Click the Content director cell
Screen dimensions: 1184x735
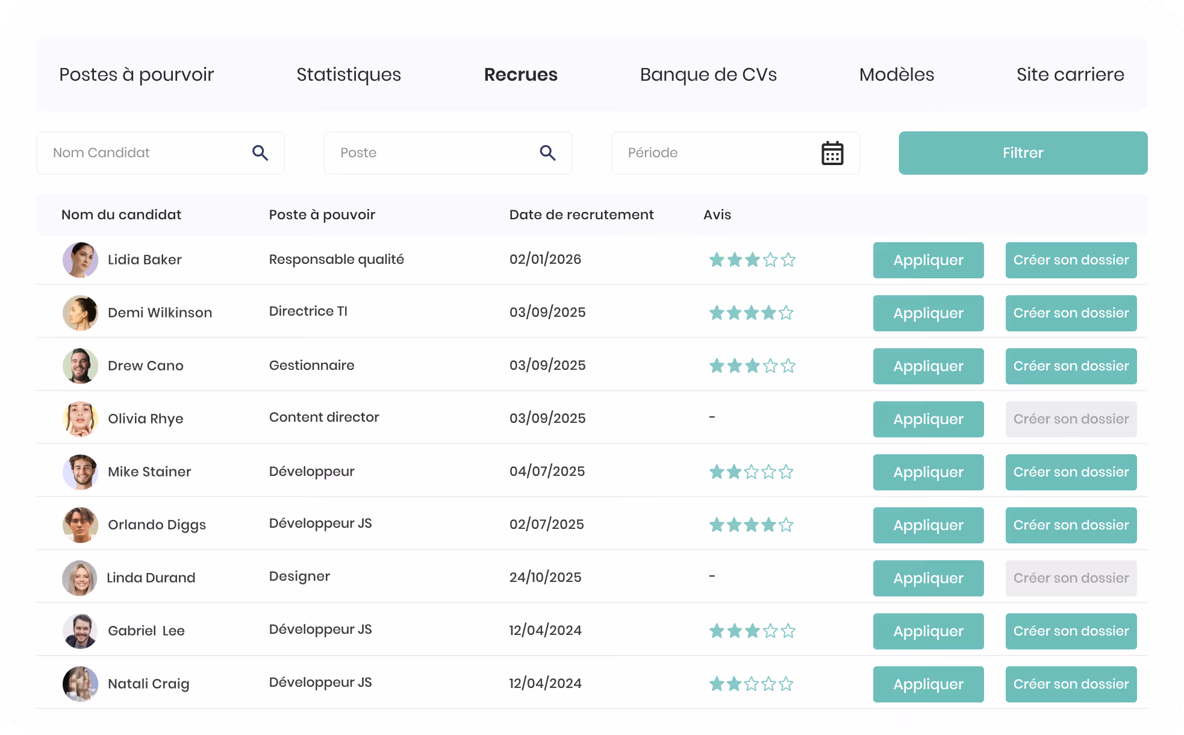coord(324,417)
